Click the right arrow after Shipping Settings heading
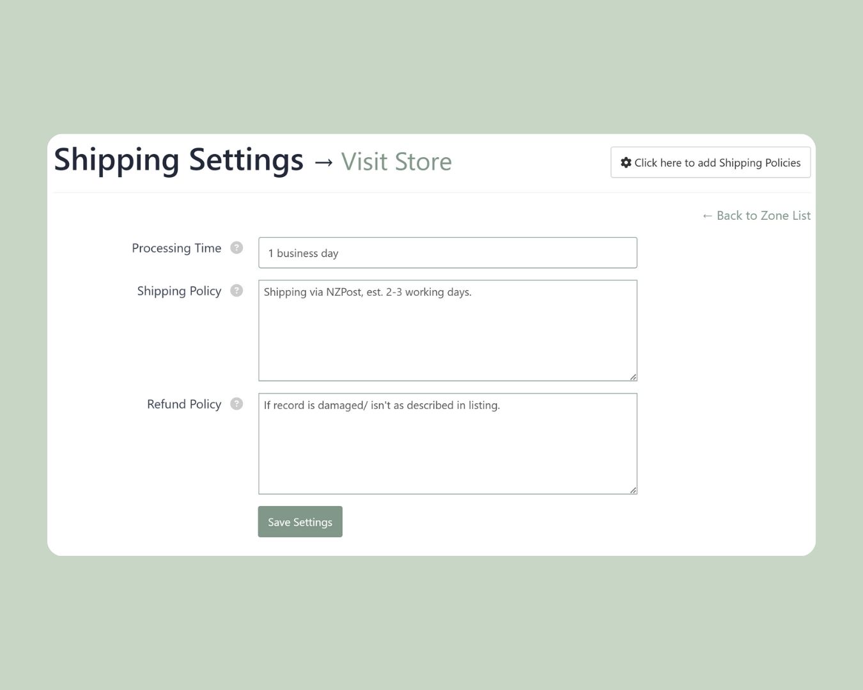Screen dimensions: 863x690 pyautogui.click(x=323, y=162)
